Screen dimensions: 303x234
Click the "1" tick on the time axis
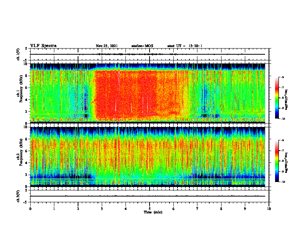(x=54, y=209)
